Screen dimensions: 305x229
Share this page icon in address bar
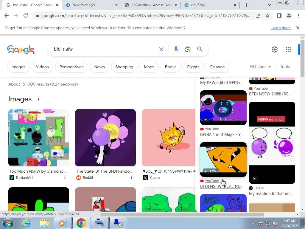[x=258, y=16]
